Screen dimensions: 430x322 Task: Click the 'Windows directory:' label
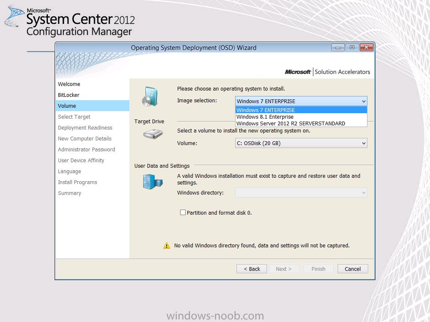(x=200, y=193)
